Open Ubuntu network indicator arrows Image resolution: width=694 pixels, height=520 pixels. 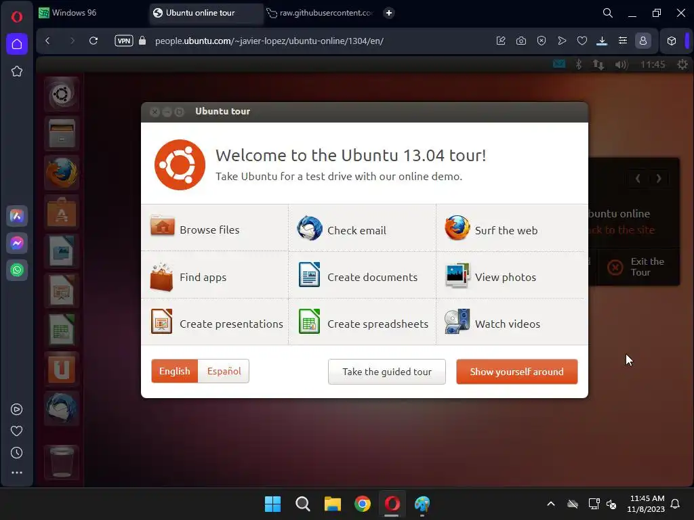[598, 64]
